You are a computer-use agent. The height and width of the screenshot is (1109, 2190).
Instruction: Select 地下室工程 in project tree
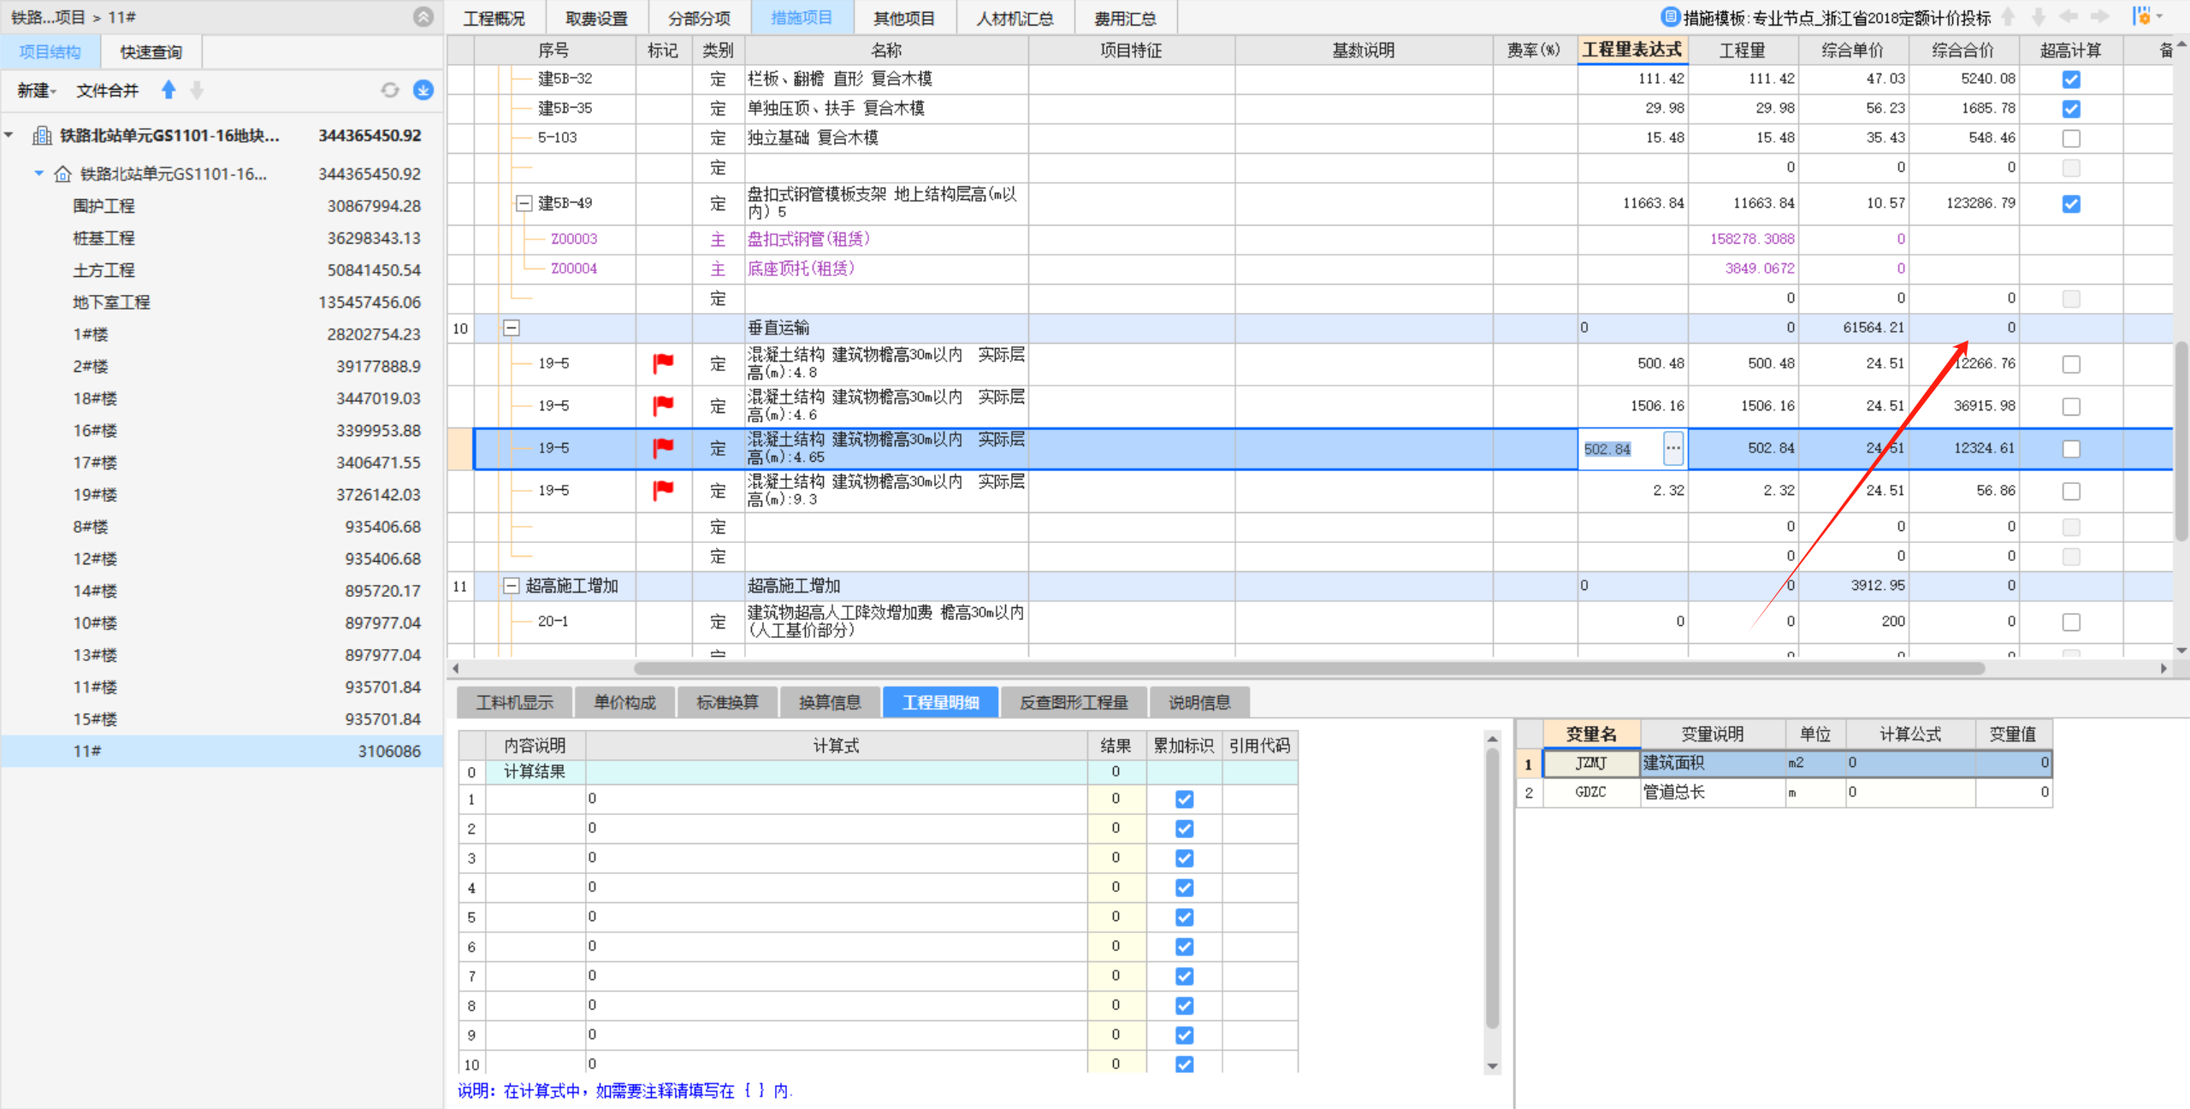[x=111, y=302]
